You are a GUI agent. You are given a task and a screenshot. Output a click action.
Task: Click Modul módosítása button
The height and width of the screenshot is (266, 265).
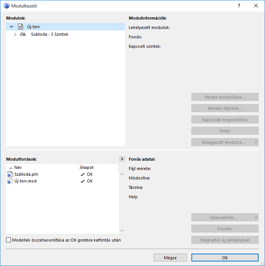(x=225, y=97)
